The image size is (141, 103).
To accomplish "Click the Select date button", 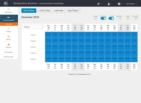I will [59, 11].
